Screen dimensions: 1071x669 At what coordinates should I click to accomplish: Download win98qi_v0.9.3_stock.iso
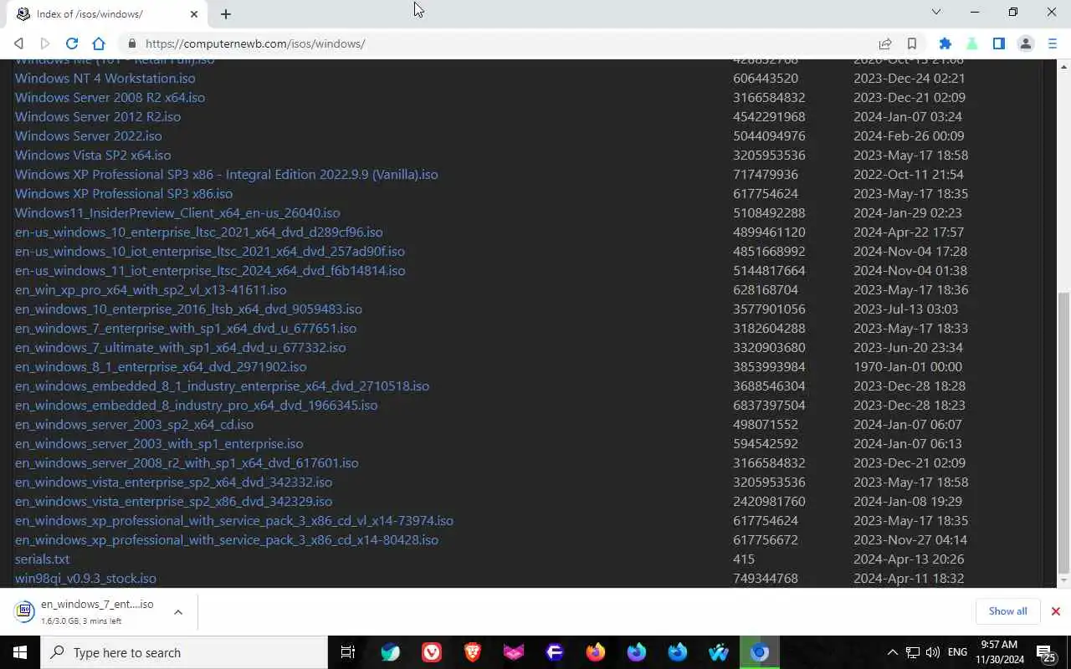coord(85,578)
